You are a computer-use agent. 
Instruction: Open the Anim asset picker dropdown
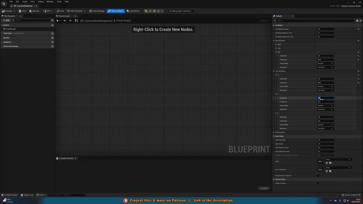coord(338,159)
